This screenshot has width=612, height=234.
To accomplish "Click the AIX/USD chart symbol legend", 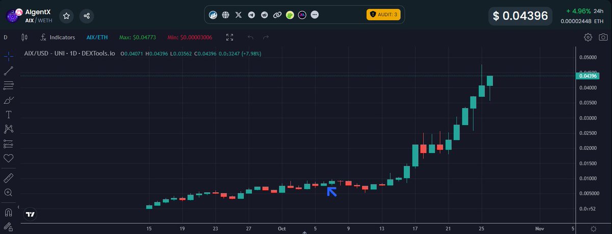I will point(70,53).
